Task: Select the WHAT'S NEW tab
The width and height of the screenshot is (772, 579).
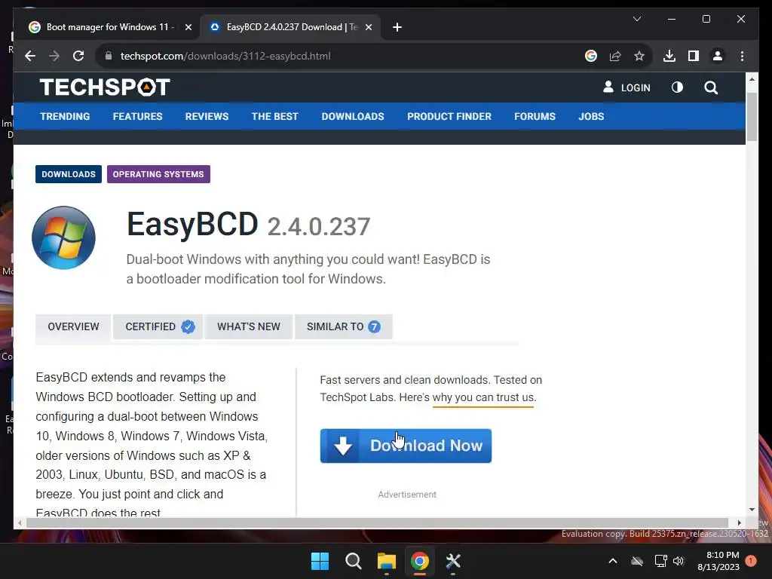Action: [249, 327]
